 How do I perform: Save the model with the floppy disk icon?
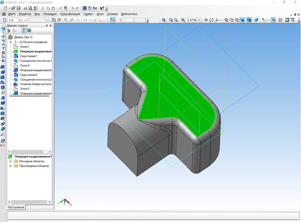point(18,8)
